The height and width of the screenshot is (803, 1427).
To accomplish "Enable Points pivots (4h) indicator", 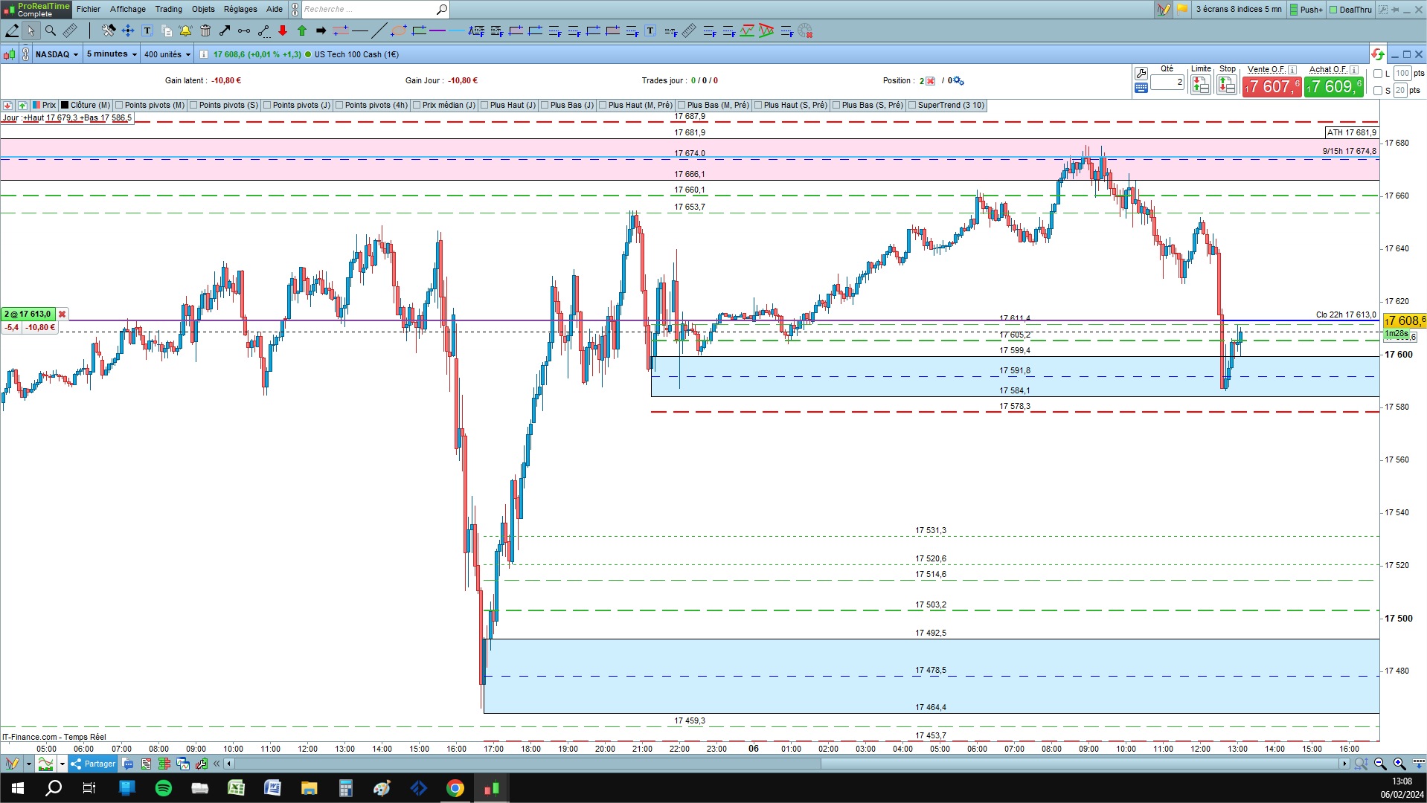I will coord(372,106).
